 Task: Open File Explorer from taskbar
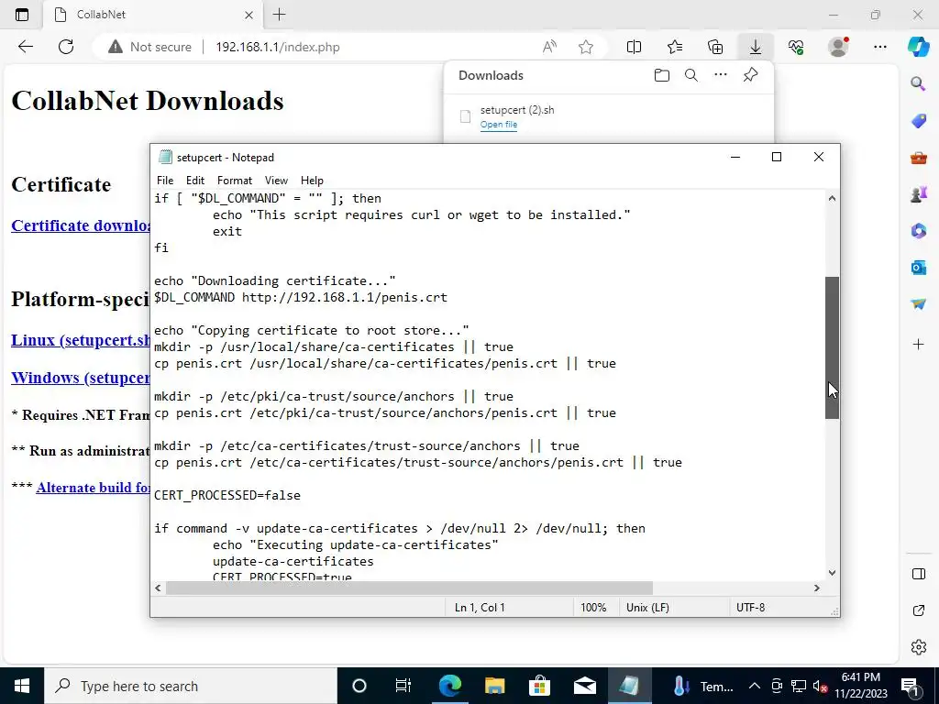pos(494,686)
